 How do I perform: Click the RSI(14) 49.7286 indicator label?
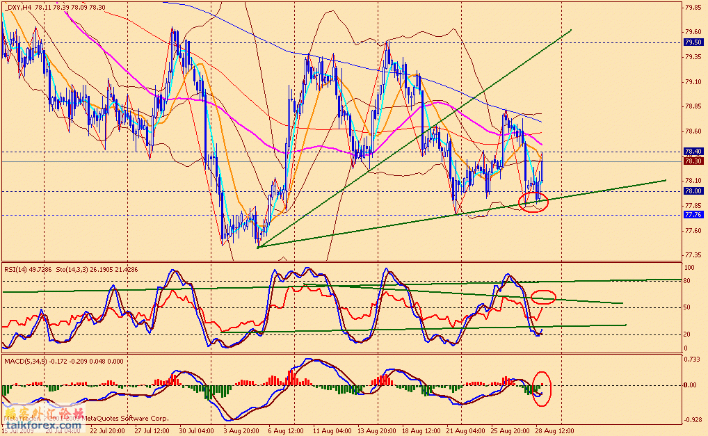(x=28, y=269)
